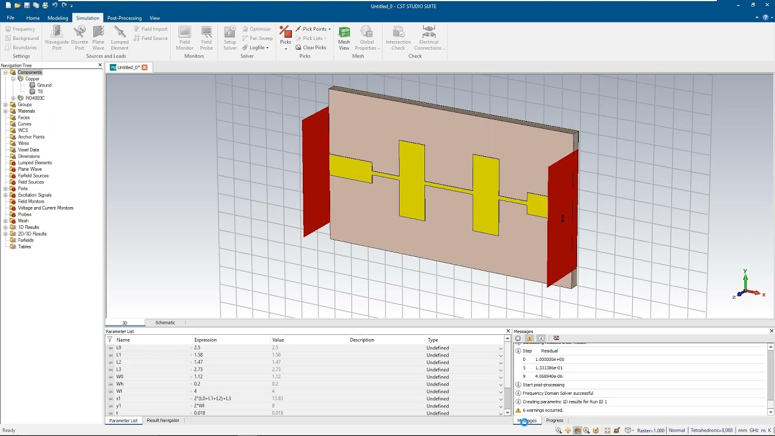Image resolution: width=775 pixels, height=436 pixels.
Task: Close the Untitled_0 document tab
Action: tap(145, 67)
